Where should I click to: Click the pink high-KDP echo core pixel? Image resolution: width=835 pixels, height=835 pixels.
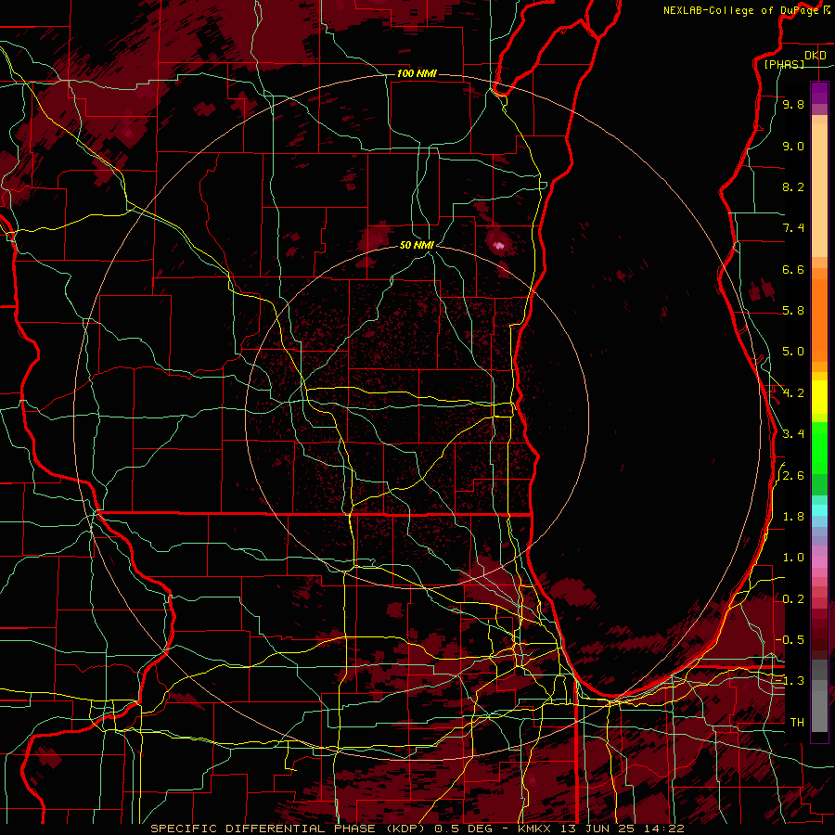pyautogui.click(x=499, y=246)
